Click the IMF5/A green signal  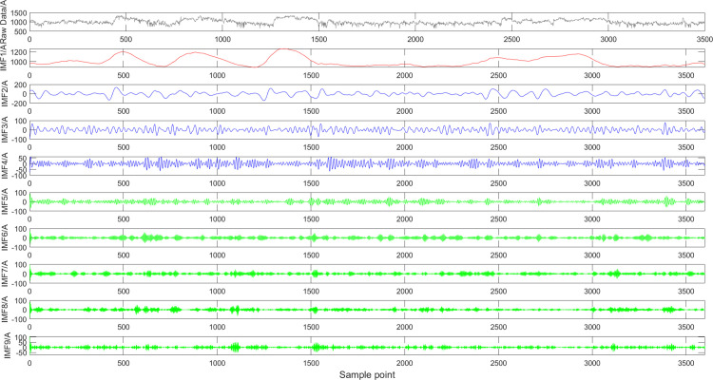click(367, 201)
